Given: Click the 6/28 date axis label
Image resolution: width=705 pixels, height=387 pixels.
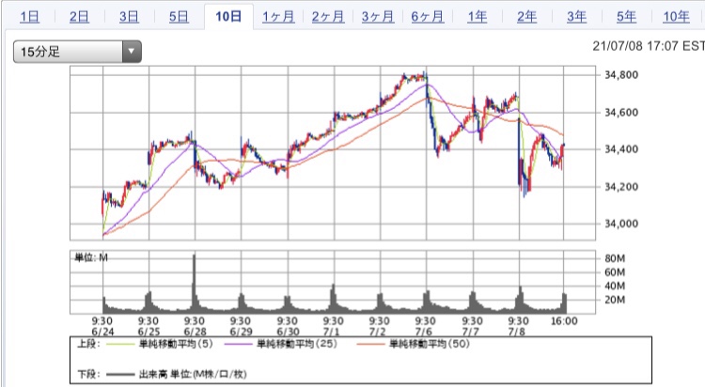Looking at the screenshot, I should tap(195, 332).
